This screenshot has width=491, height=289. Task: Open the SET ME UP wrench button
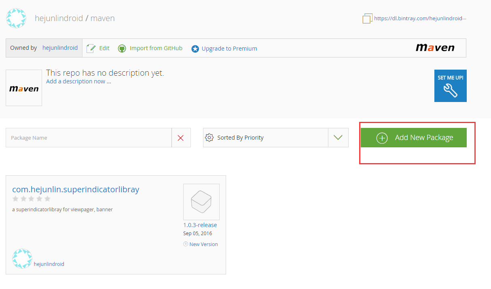point(450,86)
